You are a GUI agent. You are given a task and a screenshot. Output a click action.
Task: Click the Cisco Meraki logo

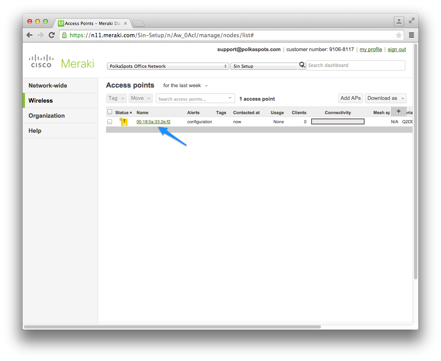(x=61, y=62)
